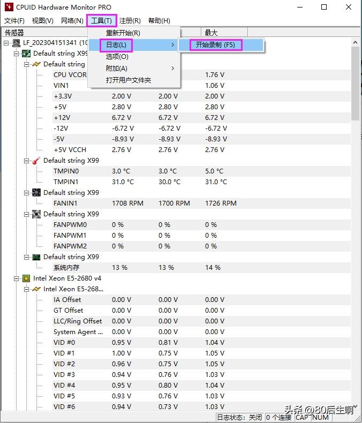This screenshot has height=423, width=362.
Task: Select the 系统内存 utilization row
Action: tap(202, 268)
